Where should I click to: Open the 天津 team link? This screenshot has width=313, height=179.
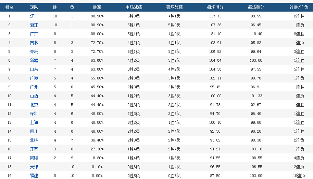(x=34, y=167)
